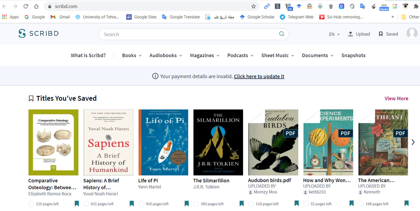
Task: Expand the Sheet Music dropdown menu
Action: click(278, 55)
